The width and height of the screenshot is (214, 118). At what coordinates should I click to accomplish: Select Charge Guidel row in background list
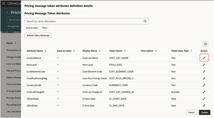tap(14, 57)
